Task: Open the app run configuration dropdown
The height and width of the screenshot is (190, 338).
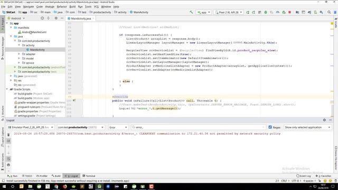Action: click(x=204, y=12)
